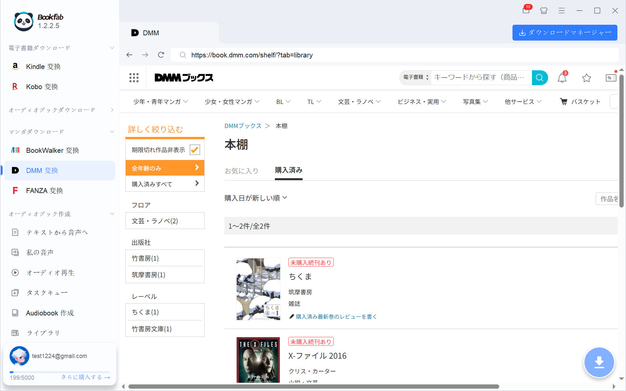Image resolution: width=626 pixels, height=391 pixels.
Task: Uncheck 期限切れ作品非表示
Action: click(x=195, y=149)
